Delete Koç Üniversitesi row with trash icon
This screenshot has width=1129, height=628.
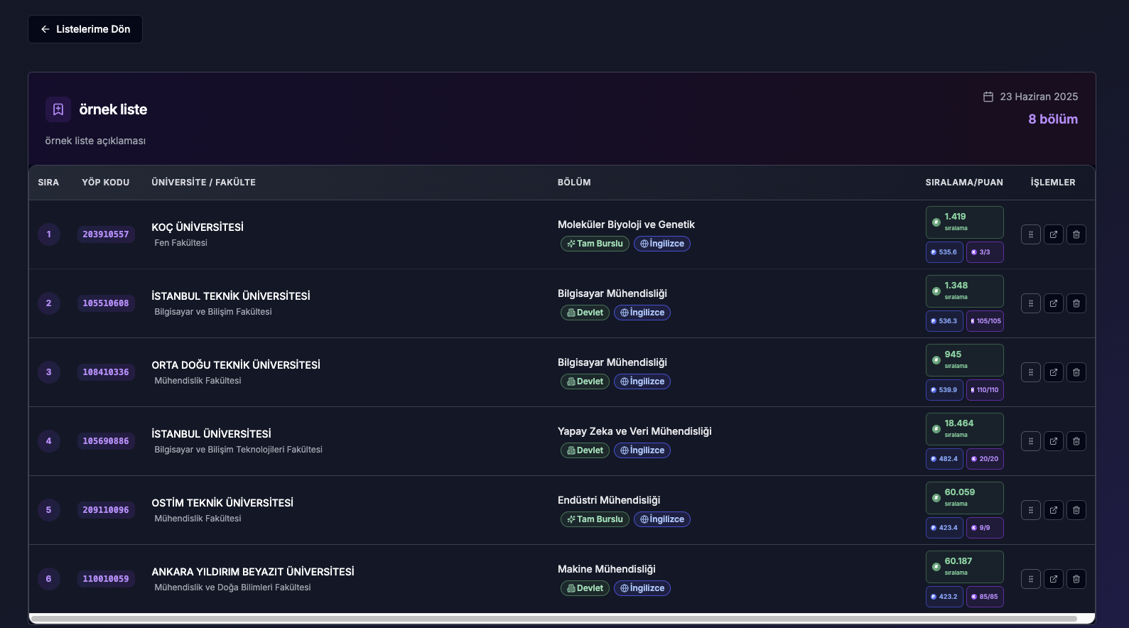coord(1076,234)
